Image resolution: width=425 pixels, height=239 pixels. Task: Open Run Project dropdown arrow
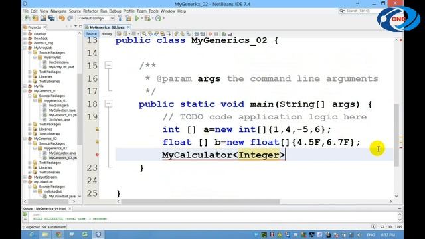click(141, 19)
